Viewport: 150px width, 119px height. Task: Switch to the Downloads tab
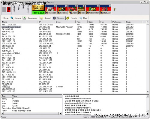32,18
